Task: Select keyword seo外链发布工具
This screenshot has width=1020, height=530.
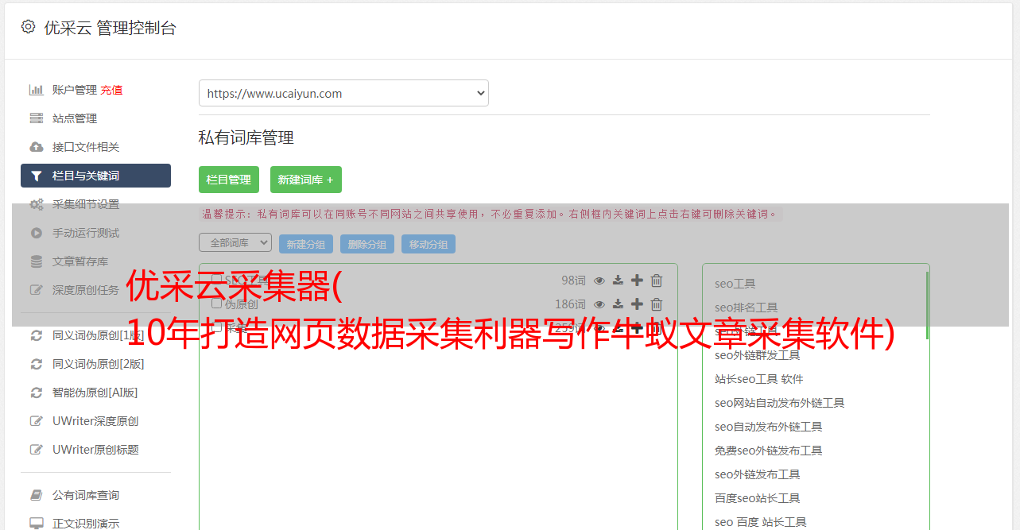Action: 758,474
